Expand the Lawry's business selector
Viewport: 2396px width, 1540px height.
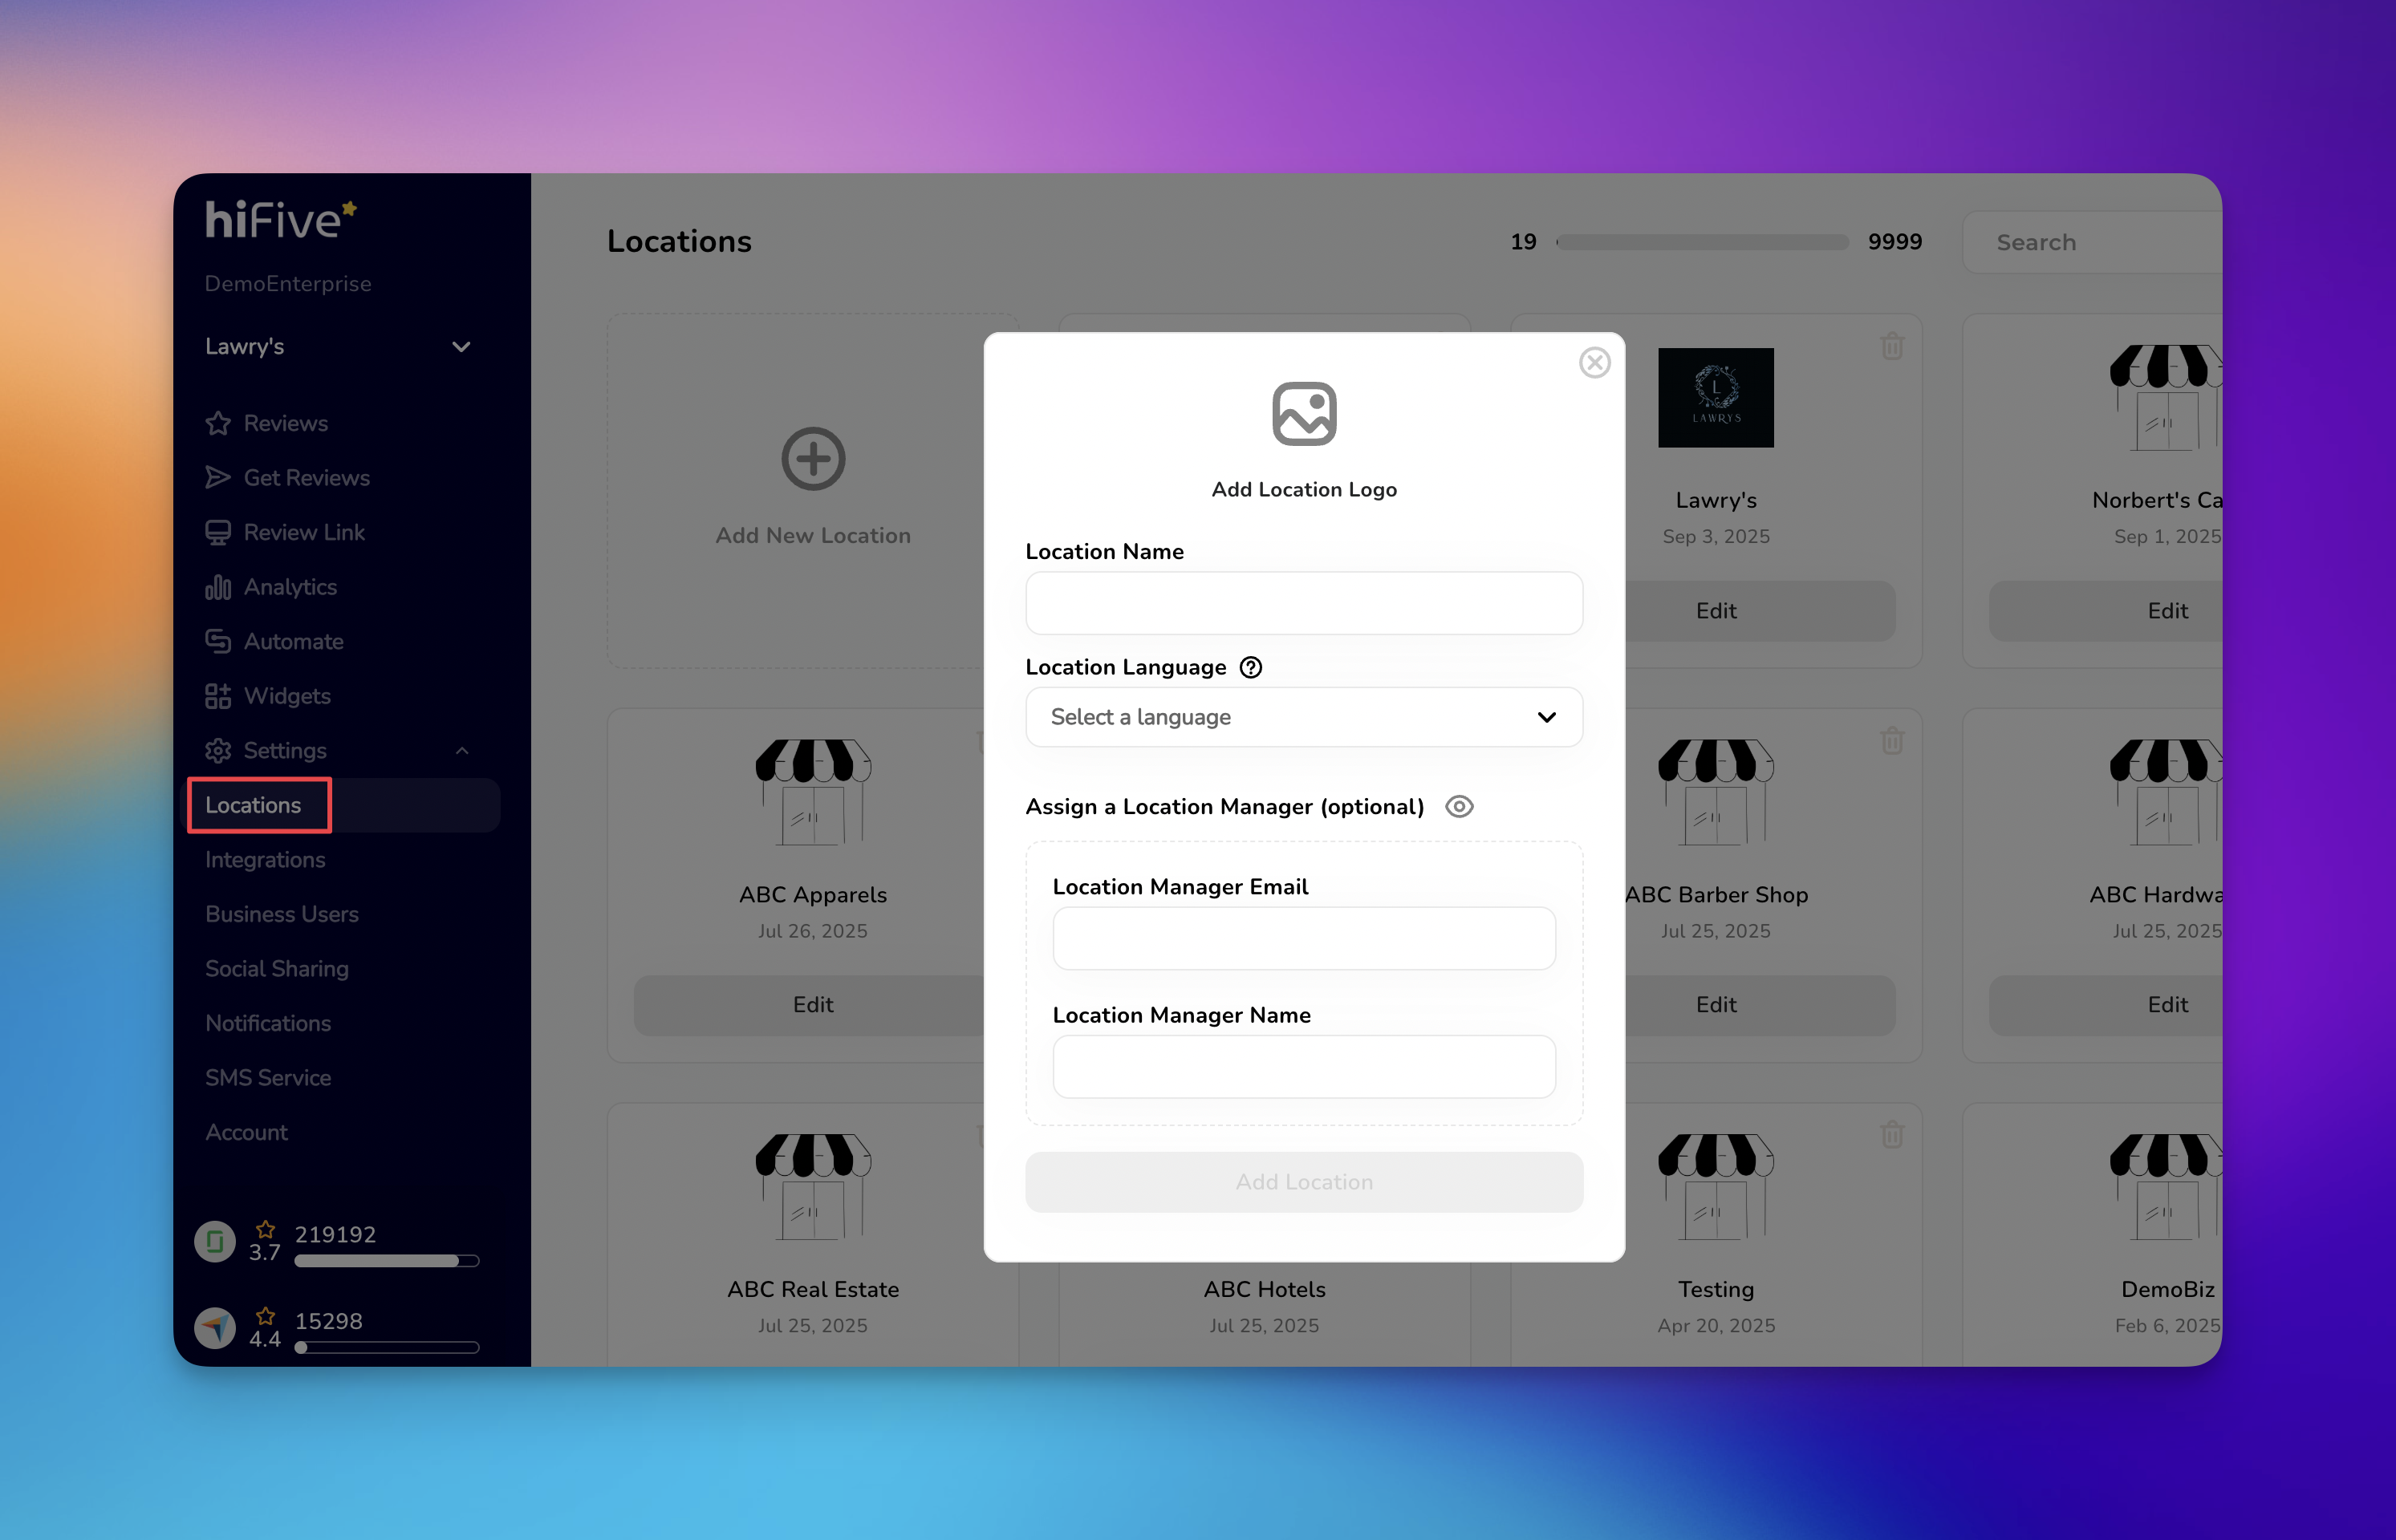pyautogui.click(x=461, y=347)
